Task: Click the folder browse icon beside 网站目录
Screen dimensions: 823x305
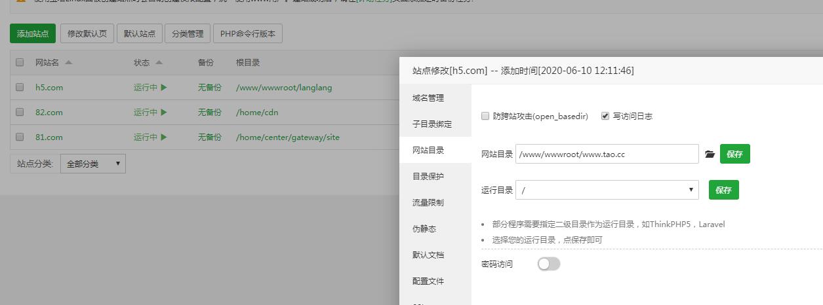Action: click(710, 154)
